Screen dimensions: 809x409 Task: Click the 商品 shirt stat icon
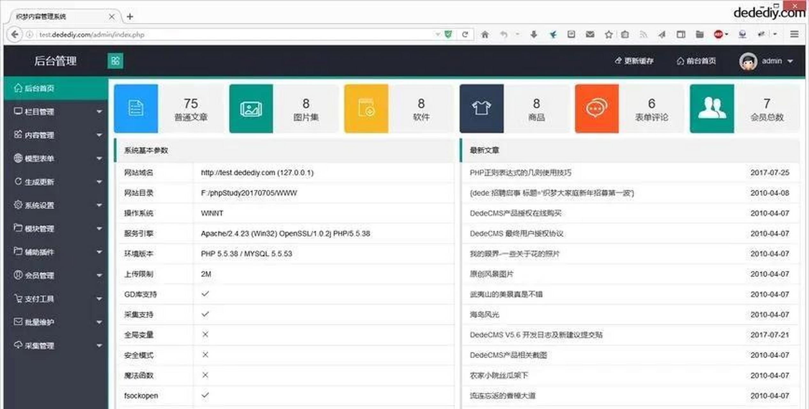click(482, 108)
